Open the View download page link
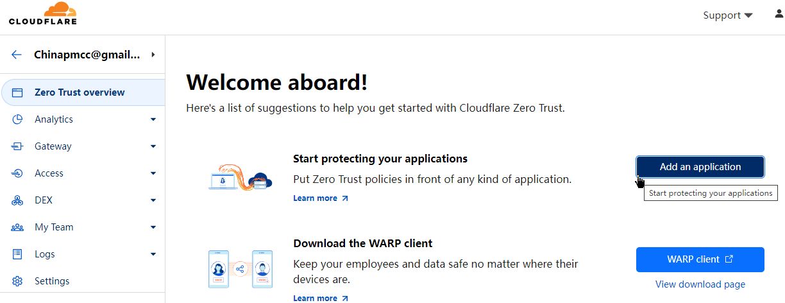Image resolution: width=785 pixels, height=303 pixels. [700, 284]
